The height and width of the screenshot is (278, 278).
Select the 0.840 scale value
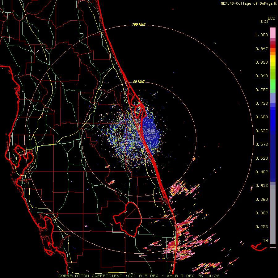262,76
